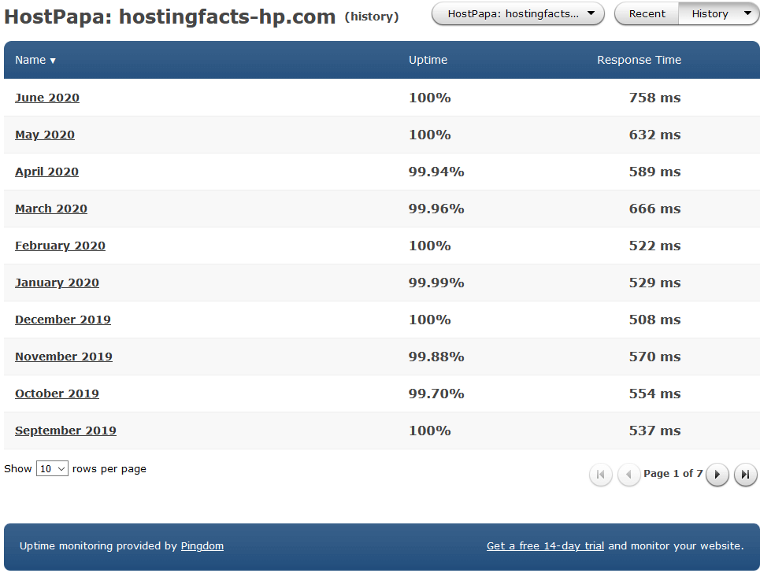Open February 2020 report
This screenshot has width=760, height=573.
[x=60, y=246]
